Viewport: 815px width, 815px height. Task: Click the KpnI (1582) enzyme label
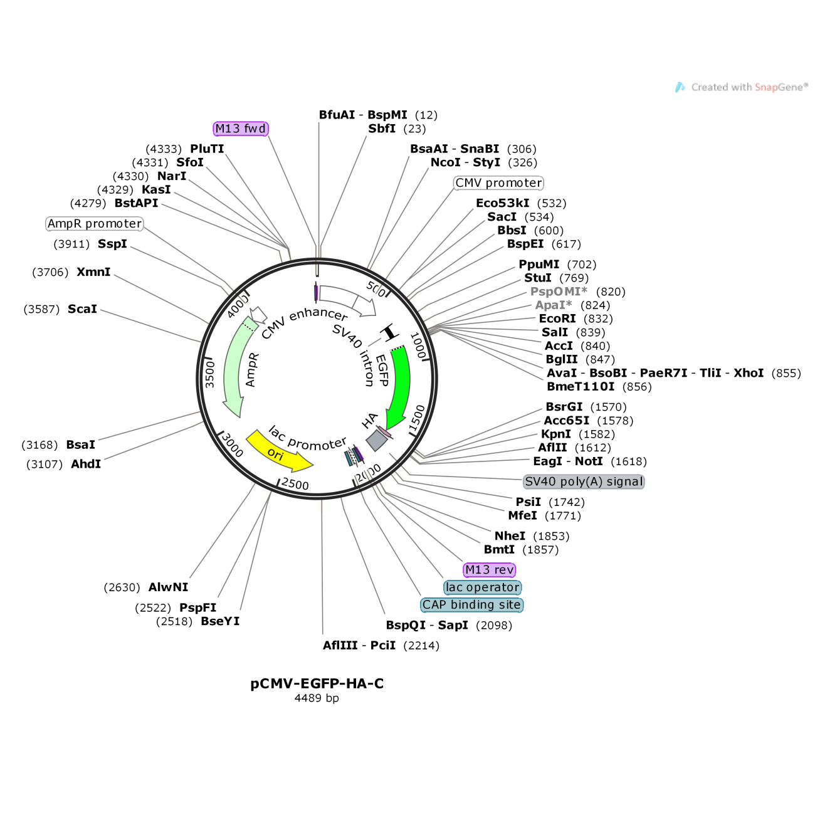pyautogui.click(x=578, y=434)
